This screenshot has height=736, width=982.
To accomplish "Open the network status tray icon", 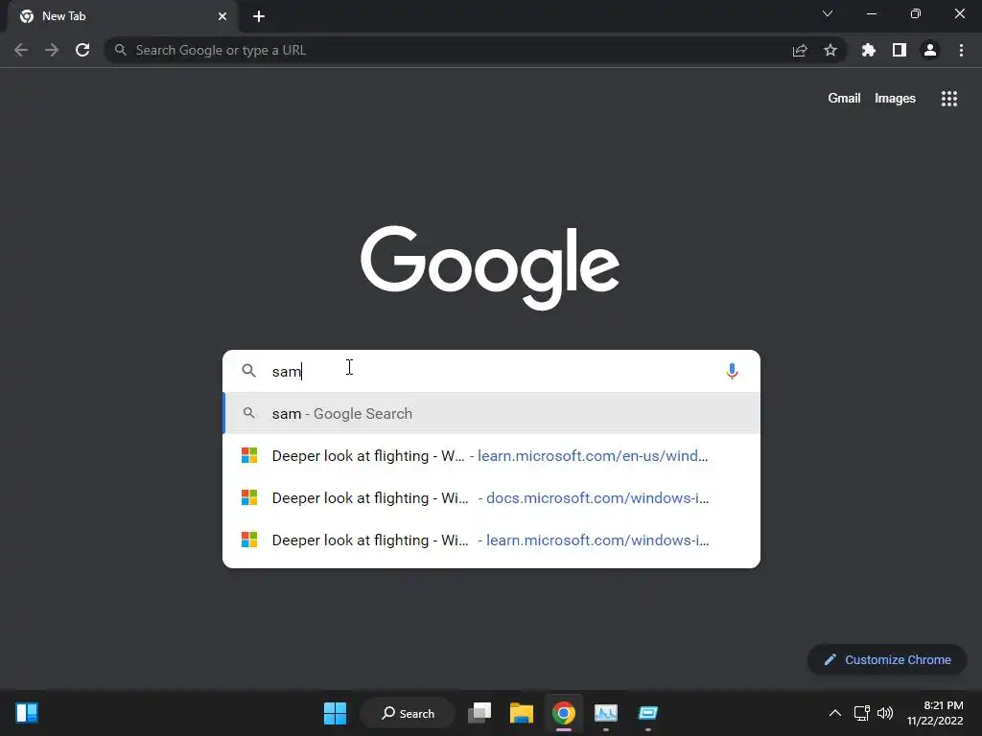I will pyautogui.click(x=862, y=713).
